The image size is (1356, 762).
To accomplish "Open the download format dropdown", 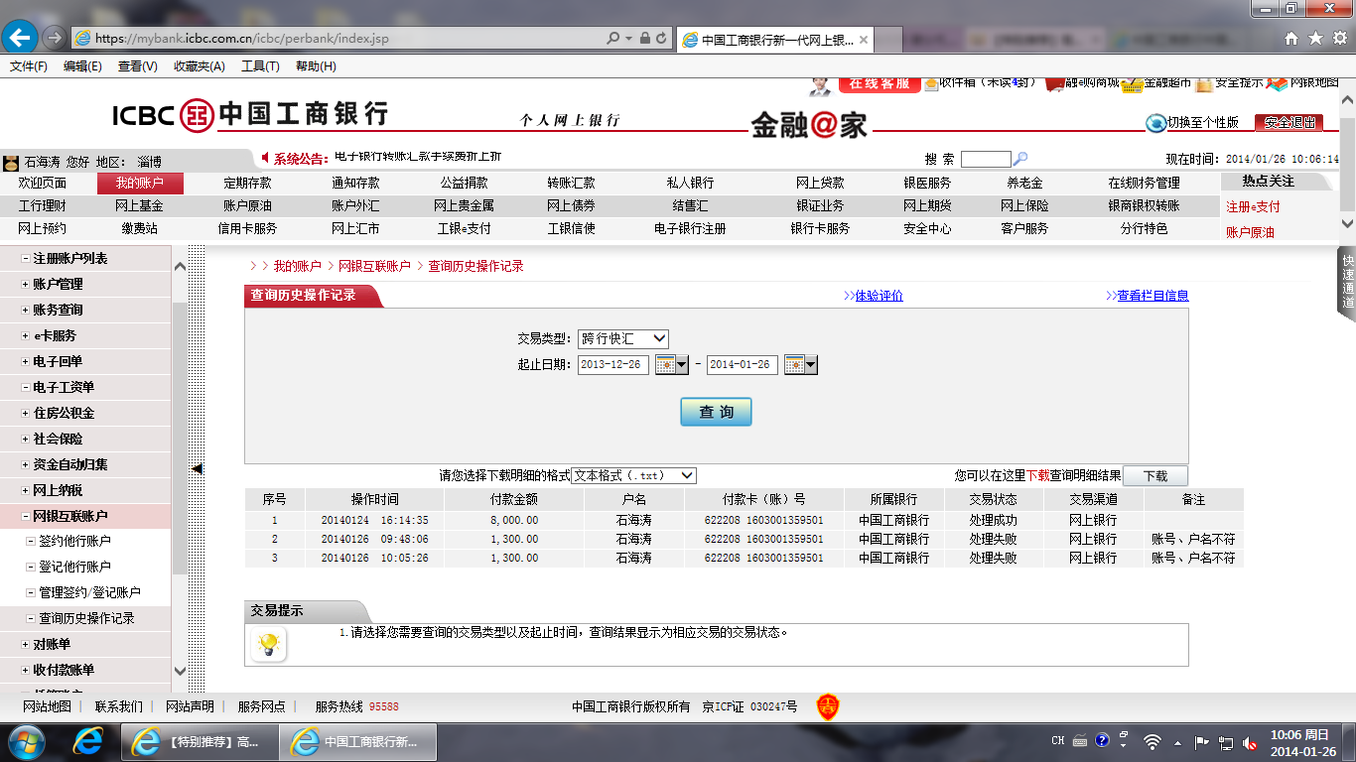I will 633,475.
